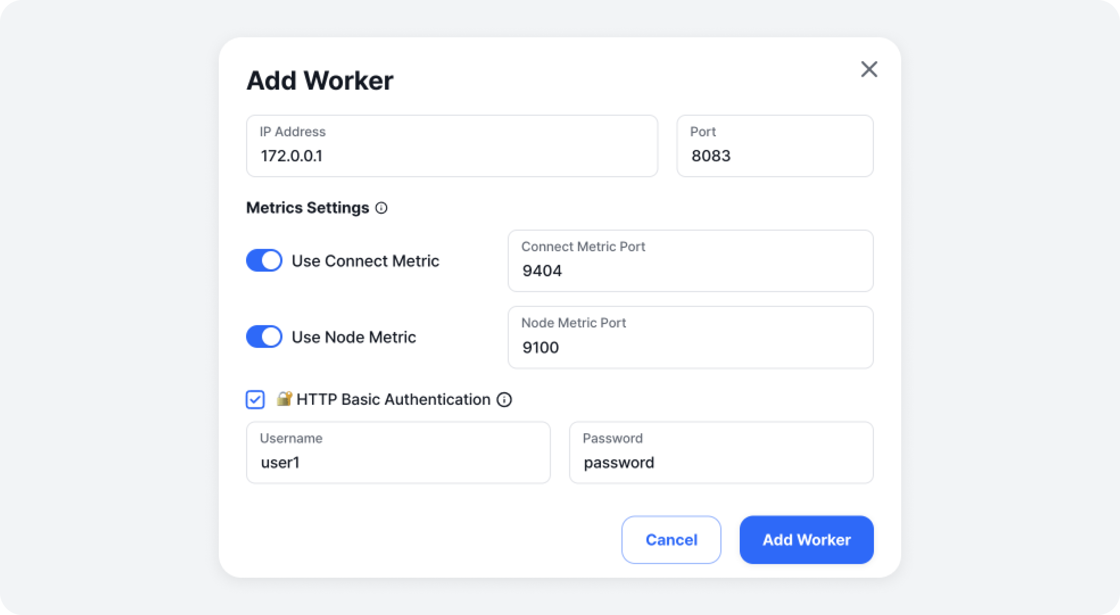
Task: Click the Add Worker dialog title
Action: 320,81
